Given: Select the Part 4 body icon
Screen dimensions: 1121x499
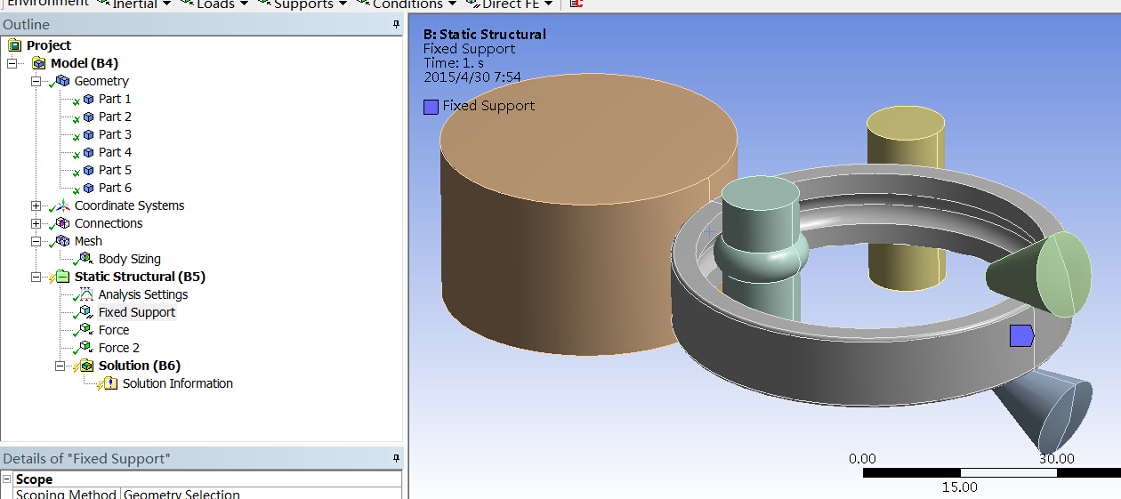Looking at the screenshot, I should coord(88,152).
